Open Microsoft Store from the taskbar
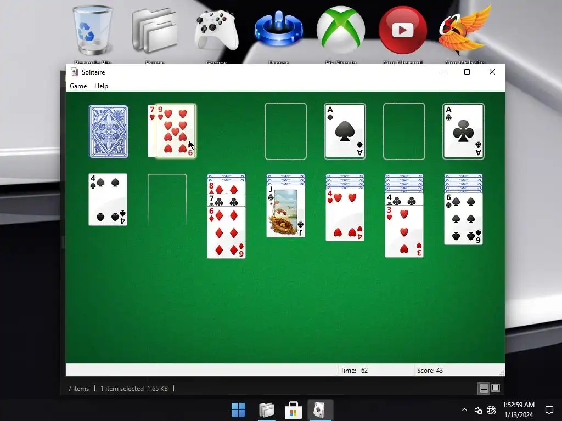Viewport: 562px width, 421px height. (293, 410)
